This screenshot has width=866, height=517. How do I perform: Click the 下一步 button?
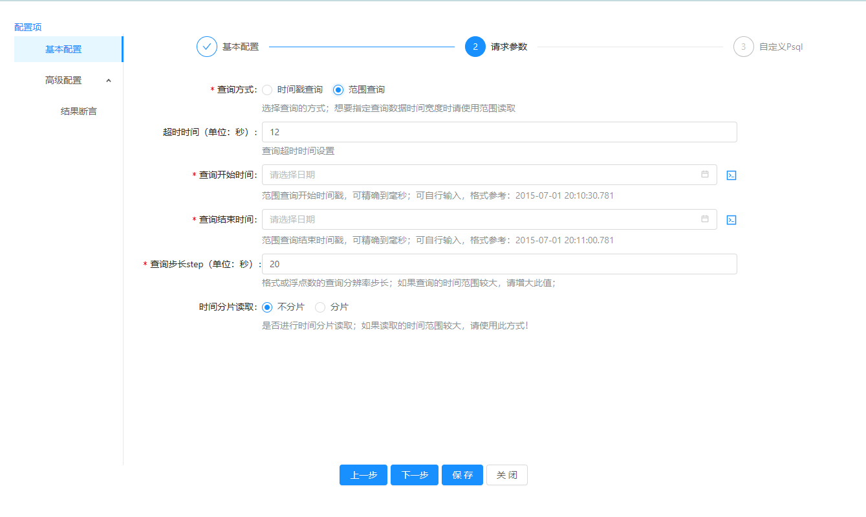[x=414, y=475]
